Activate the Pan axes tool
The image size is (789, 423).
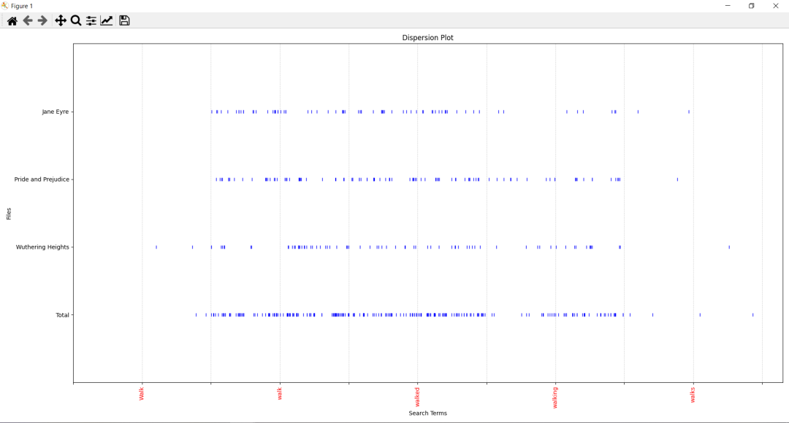tap(61, 20)
